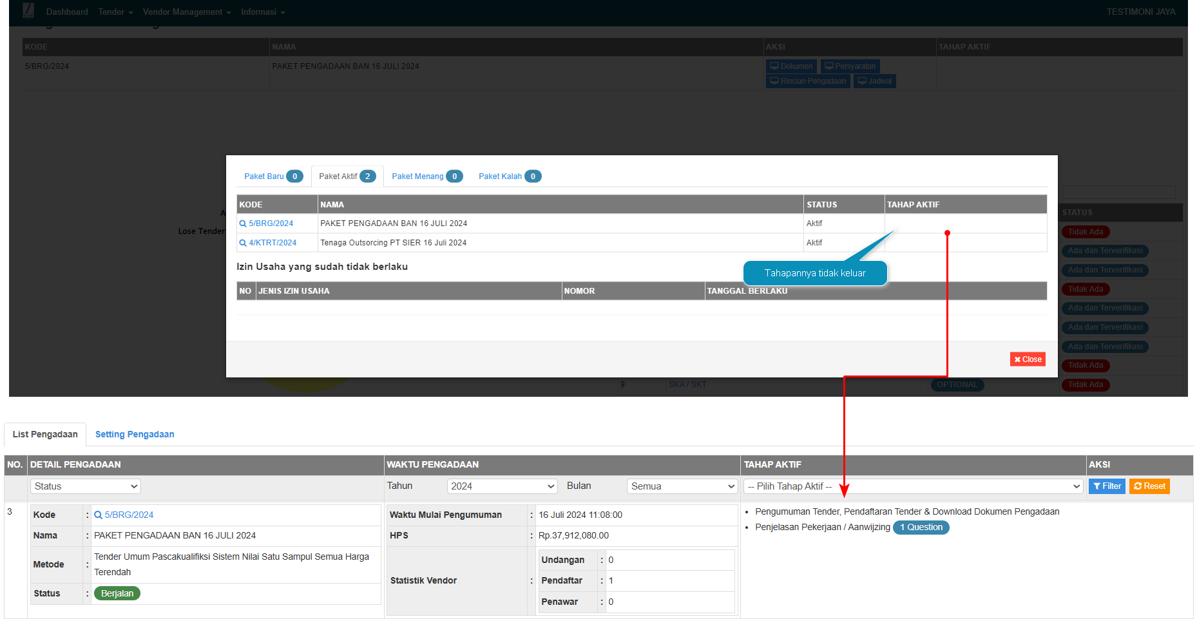Switch to Paket Baru tab

tap(273, 176)
